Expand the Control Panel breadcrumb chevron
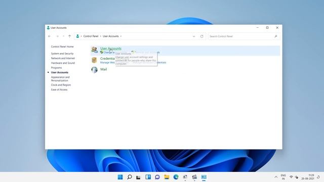The height and width of the screenshot is (182, 324). click(x=101, y=36)
